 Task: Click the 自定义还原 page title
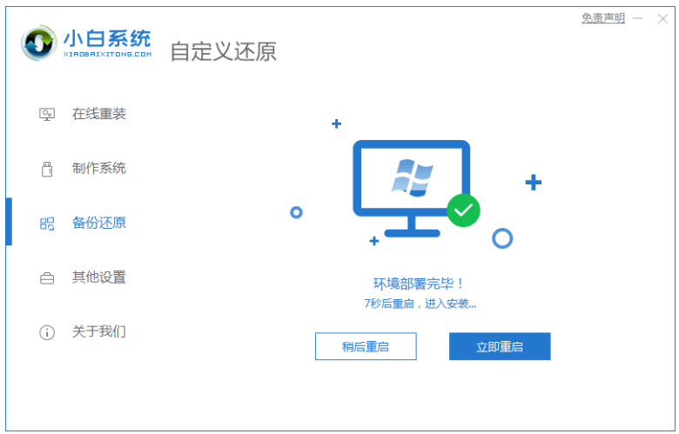click(x=224, y=52)
